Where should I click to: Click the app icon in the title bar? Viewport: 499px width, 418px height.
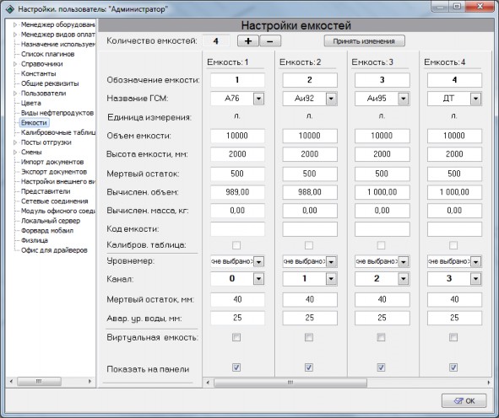tap(10, 9)
